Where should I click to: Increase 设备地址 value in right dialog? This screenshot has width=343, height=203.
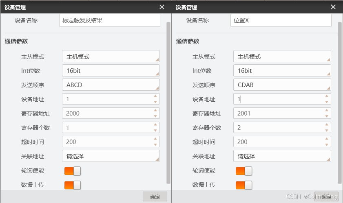click(327, 96)
